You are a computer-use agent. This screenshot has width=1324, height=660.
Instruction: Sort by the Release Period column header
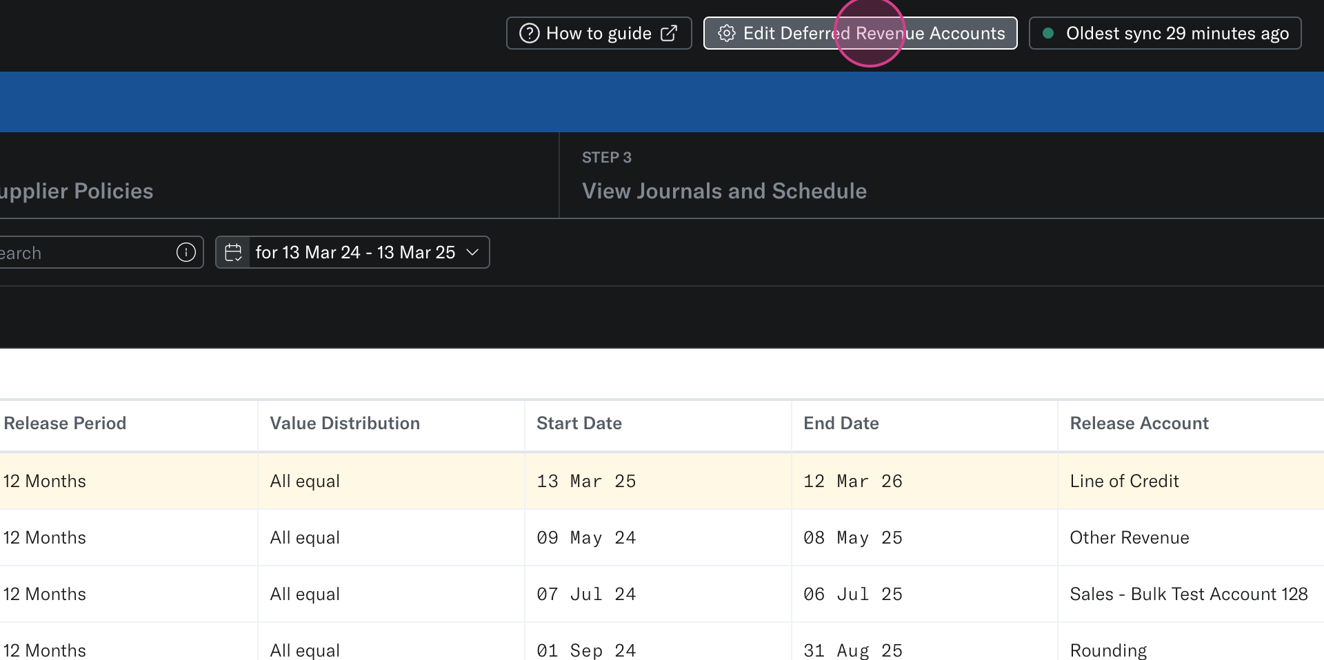[65, 423]
